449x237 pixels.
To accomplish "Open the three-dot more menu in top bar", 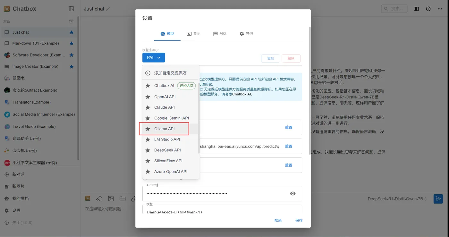I will tap(440, 9).
